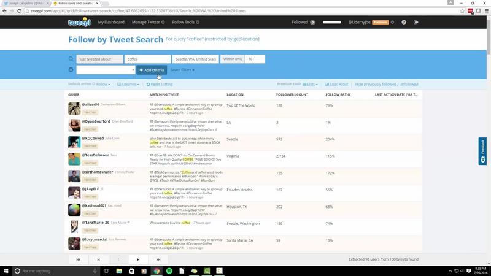Switch to the Joseph Delgadillo browser tab
The width and height of the screenshot is (491, 276).
[26, 4]
